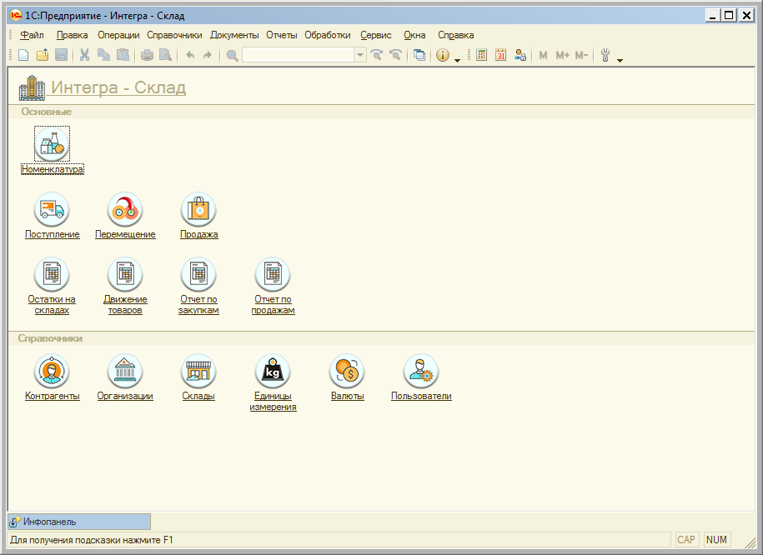Click the Основные section header text
The width and height of the screenshot is (763, 555).
[x=46, y=112]
